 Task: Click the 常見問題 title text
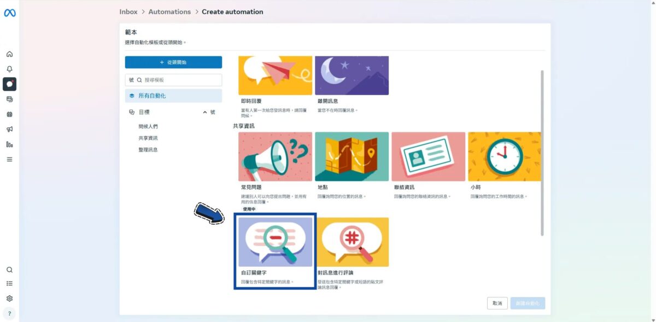click(251, 187)
